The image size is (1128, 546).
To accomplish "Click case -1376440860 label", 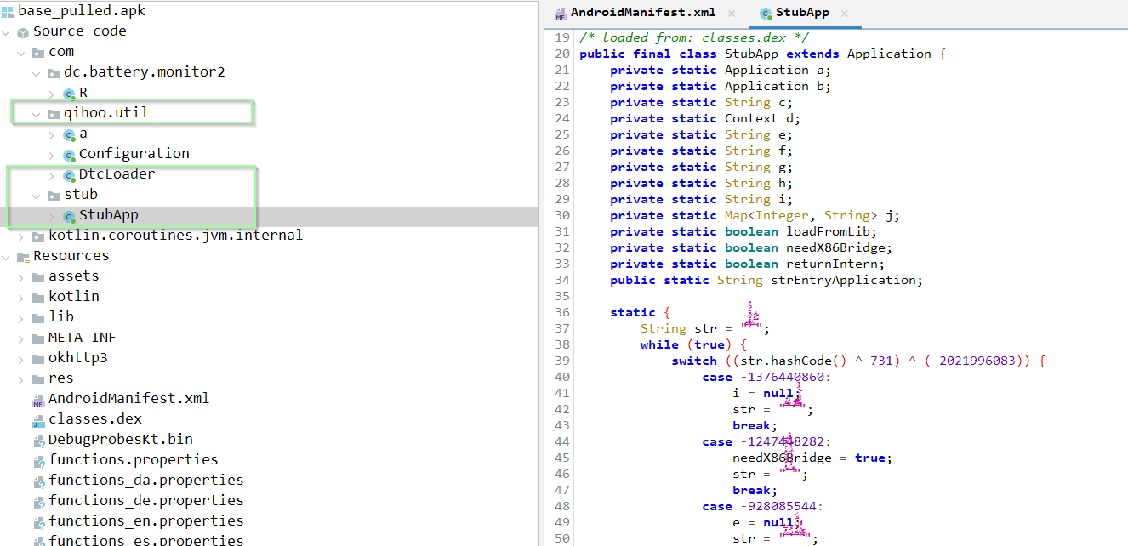I will coord(766,377).
